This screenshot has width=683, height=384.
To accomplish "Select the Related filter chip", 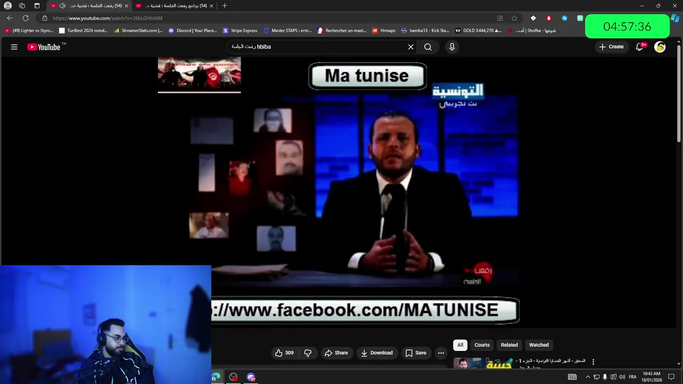I will pyautogui.click(x=509, y=345).
